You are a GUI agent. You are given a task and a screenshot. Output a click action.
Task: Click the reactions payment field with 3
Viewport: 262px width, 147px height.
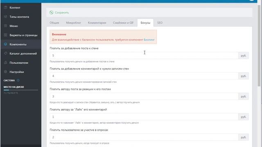pyautogui.click(x=144, y=96)
